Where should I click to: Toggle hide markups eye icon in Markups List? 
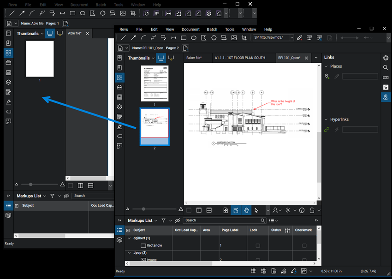[x=178, y=221]
